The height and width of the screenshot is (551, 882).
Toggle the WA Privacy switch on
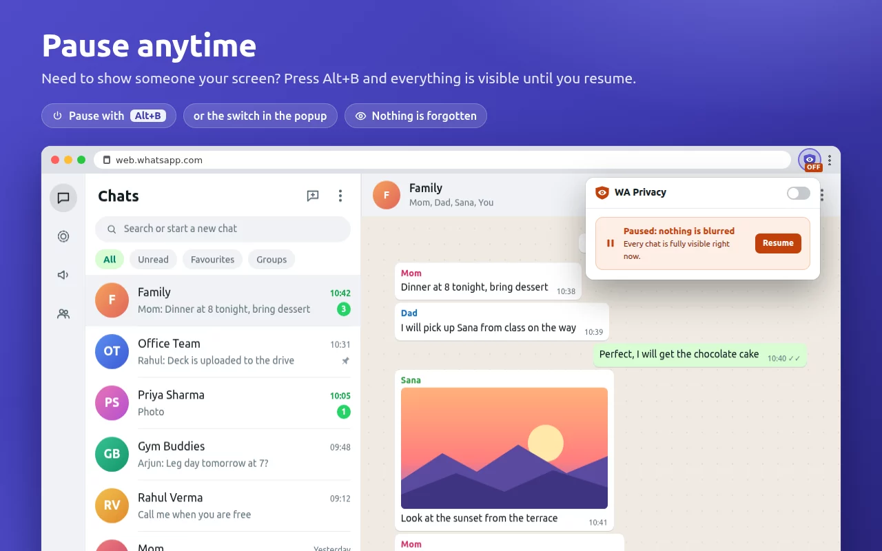[799, 193]
